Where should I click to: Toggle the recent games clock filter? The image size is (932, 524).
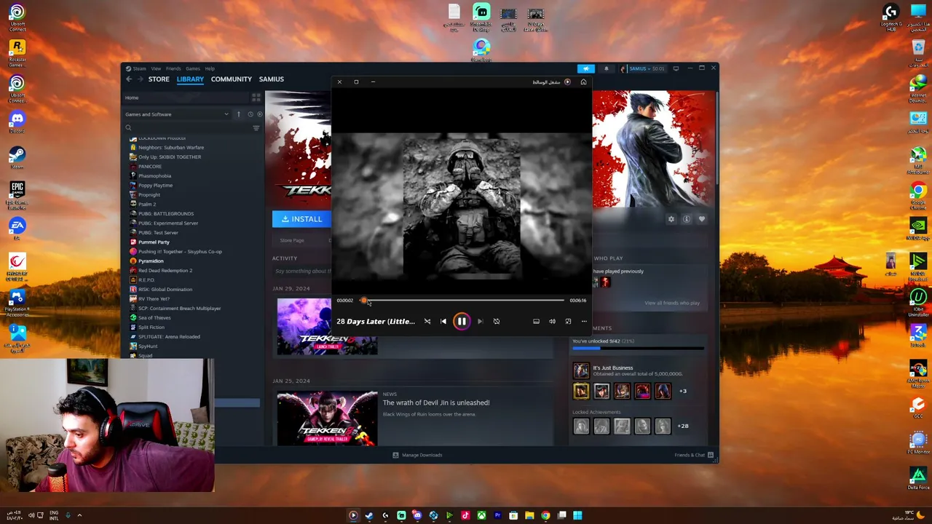(x=250, y=114)
